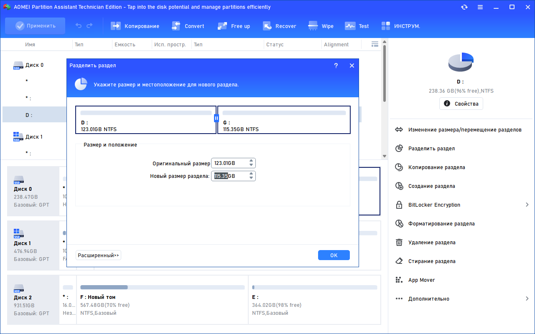
Task: Select Диск 0 238.47GB disk card
Action: [33, 191]
